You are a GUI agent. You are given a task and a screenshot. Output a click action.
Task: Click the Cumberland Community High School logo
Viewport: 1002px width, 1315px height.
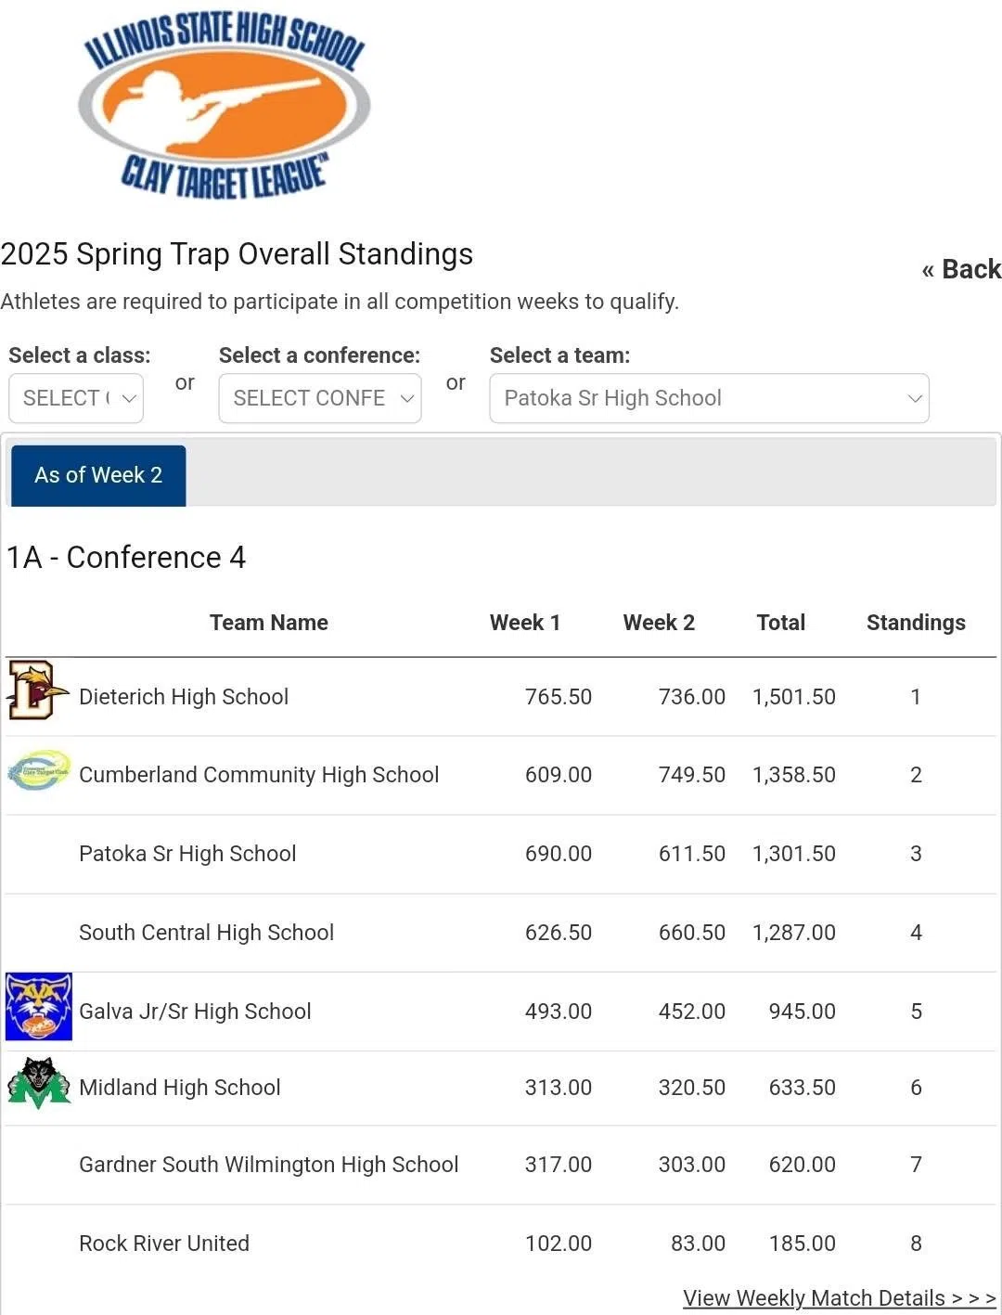click(39, 770)
